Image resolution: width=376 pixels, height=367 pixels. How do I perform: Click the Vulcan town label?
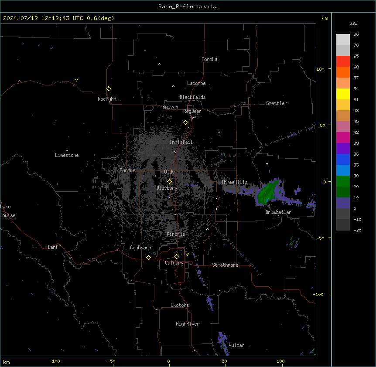[x=236, y=345]
